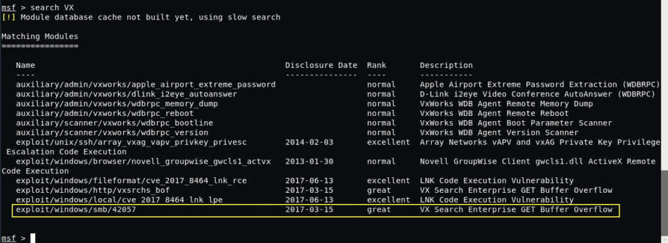Click the disclosure date of exploit/windows/smb/42057
This screenshot has height=243, width=668.
[x=309, y=209]
